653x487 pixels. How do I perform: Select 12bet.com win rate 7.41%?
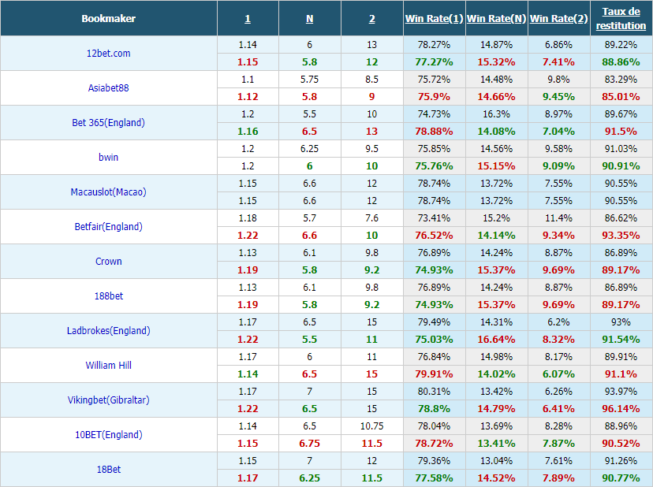558,62
